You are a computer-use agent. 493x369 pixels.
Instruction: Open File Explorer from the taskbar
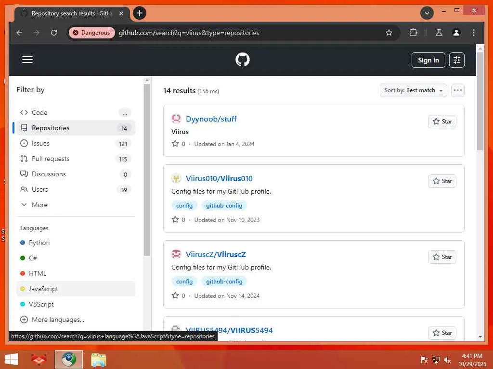coord(98,359)
